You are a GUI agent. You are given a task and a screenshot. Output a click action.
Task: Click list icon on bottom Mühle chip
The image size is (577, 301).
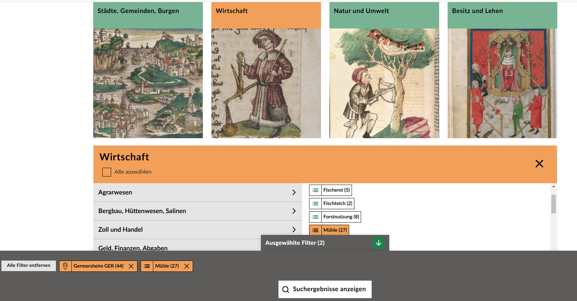coord(147,266)
